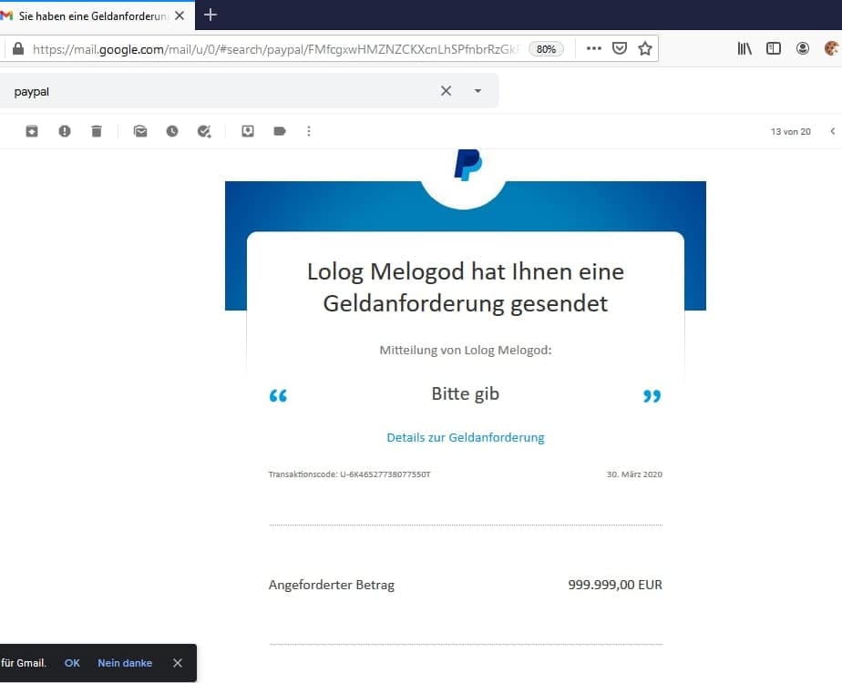Click the Bitte gib message text
The height and width of the screenshot is (683, 842).
(466, 393)
